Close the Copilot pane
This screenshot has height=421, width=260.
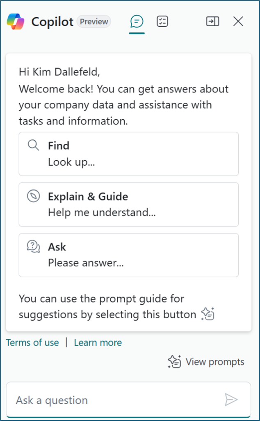[238, 22]
